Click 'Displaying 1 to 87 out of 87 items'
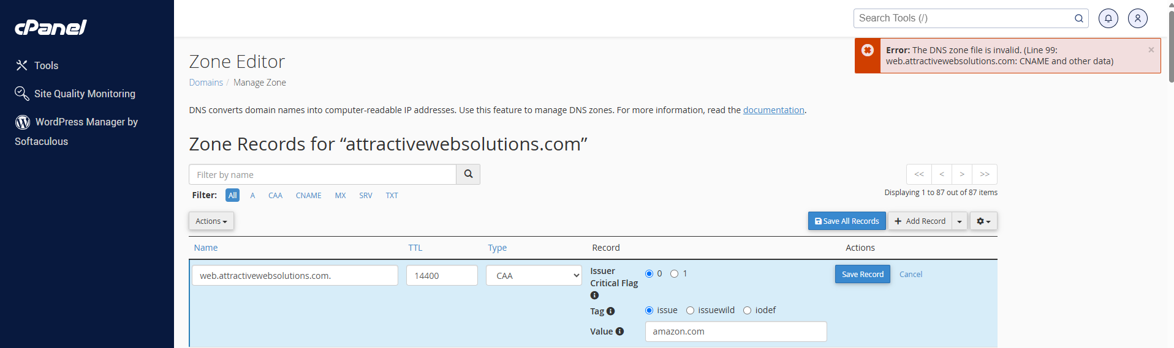This screenshot has width=1174, height=348. (x=941, y=193)
